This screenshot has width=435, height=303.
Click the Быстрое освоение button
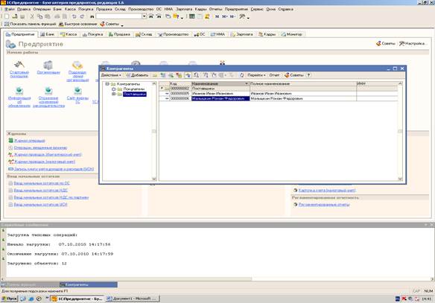tap(78, 24)
